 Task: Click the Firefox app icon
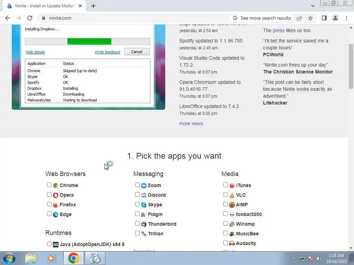click(x=56, y=205)
